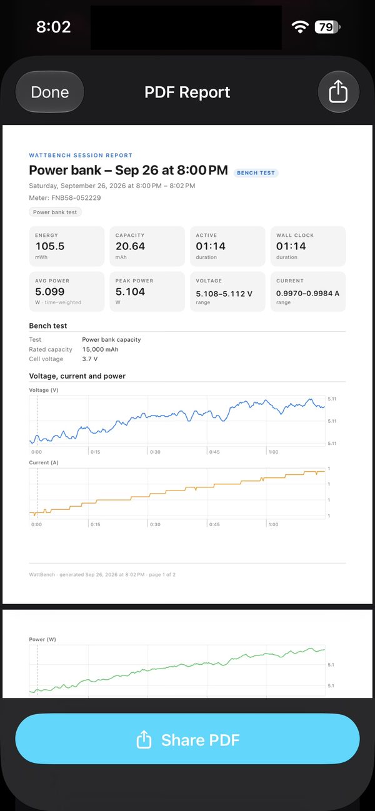Tap the Rated capacity label

[51, 349]
